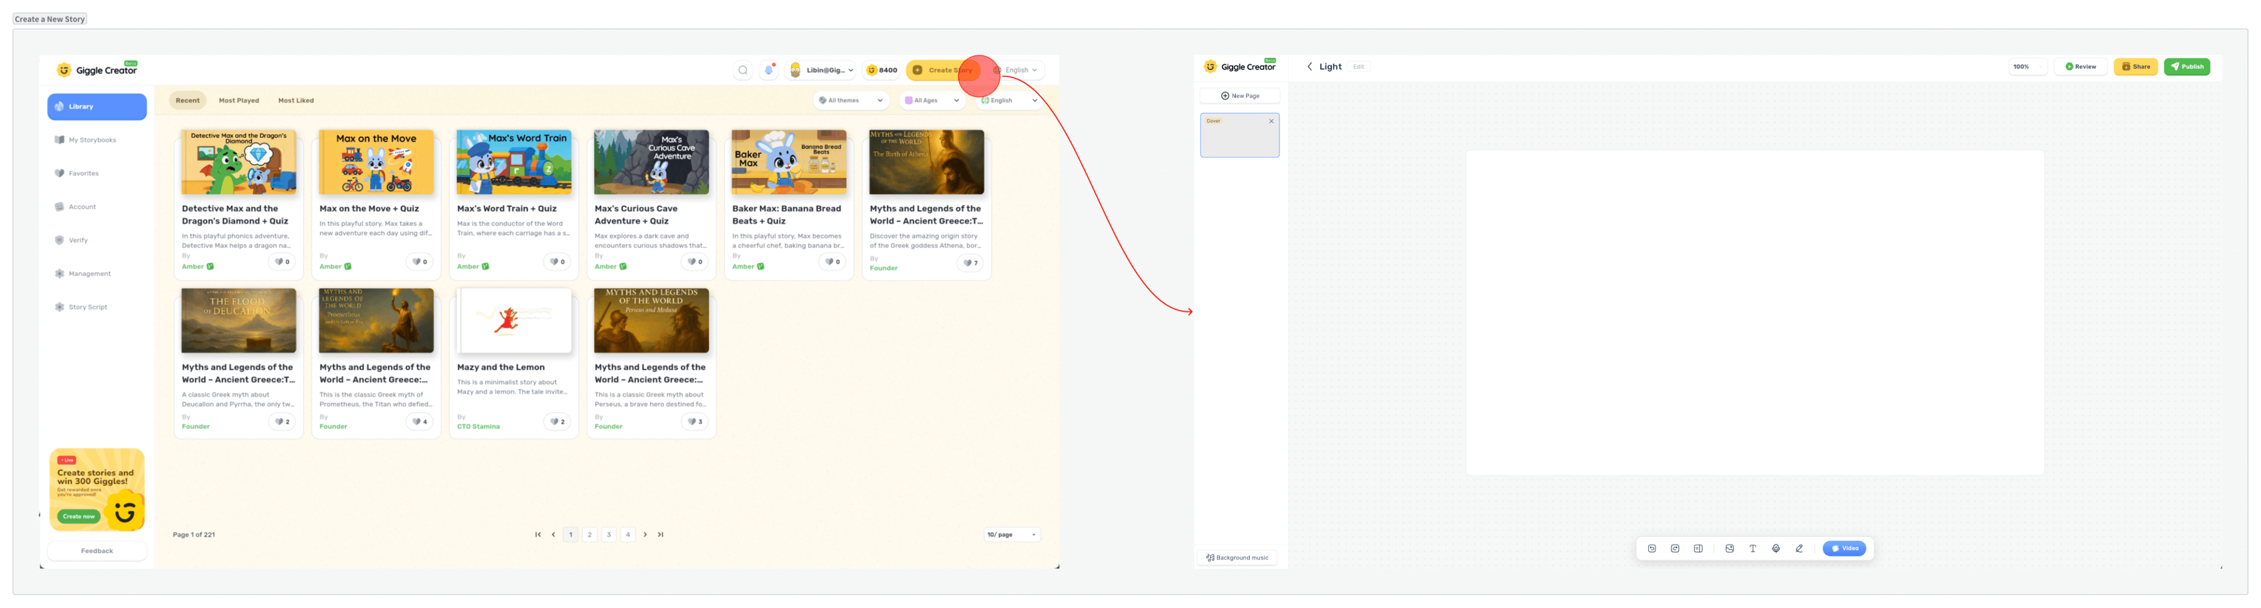Click the redo icon in editor toolbar
Image resolution: width=2261 pixels, height=608 pixels.
click(1675, 548)
